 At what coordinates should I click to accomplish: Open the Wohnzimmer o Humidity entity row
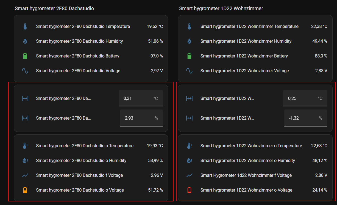point(247,161)
